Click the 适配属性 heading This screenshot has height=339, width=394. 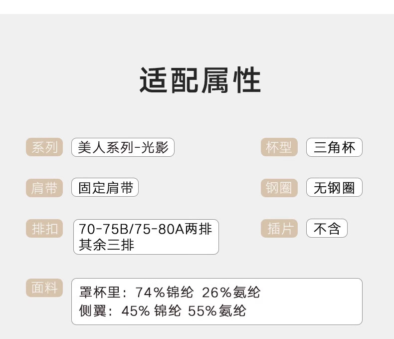(200, 81)
